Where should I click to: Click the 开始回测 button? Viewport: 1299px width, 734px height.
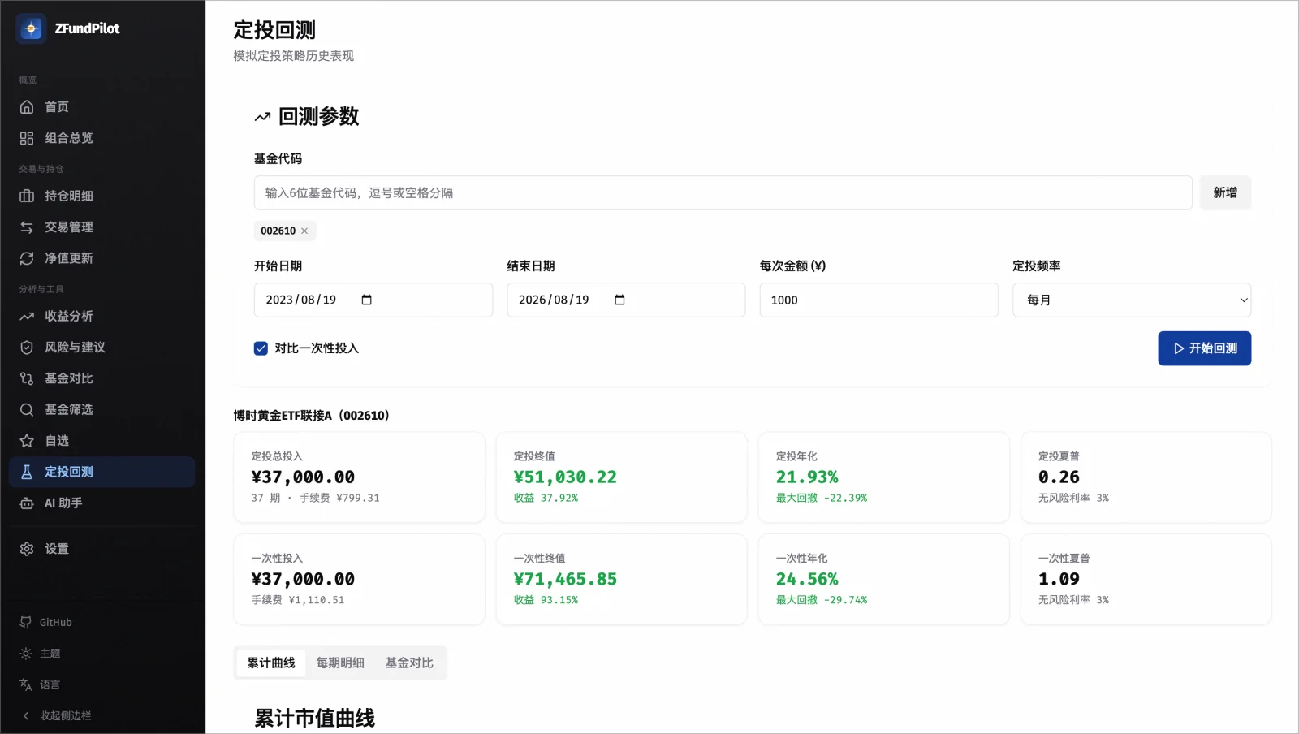point(1204,348)
